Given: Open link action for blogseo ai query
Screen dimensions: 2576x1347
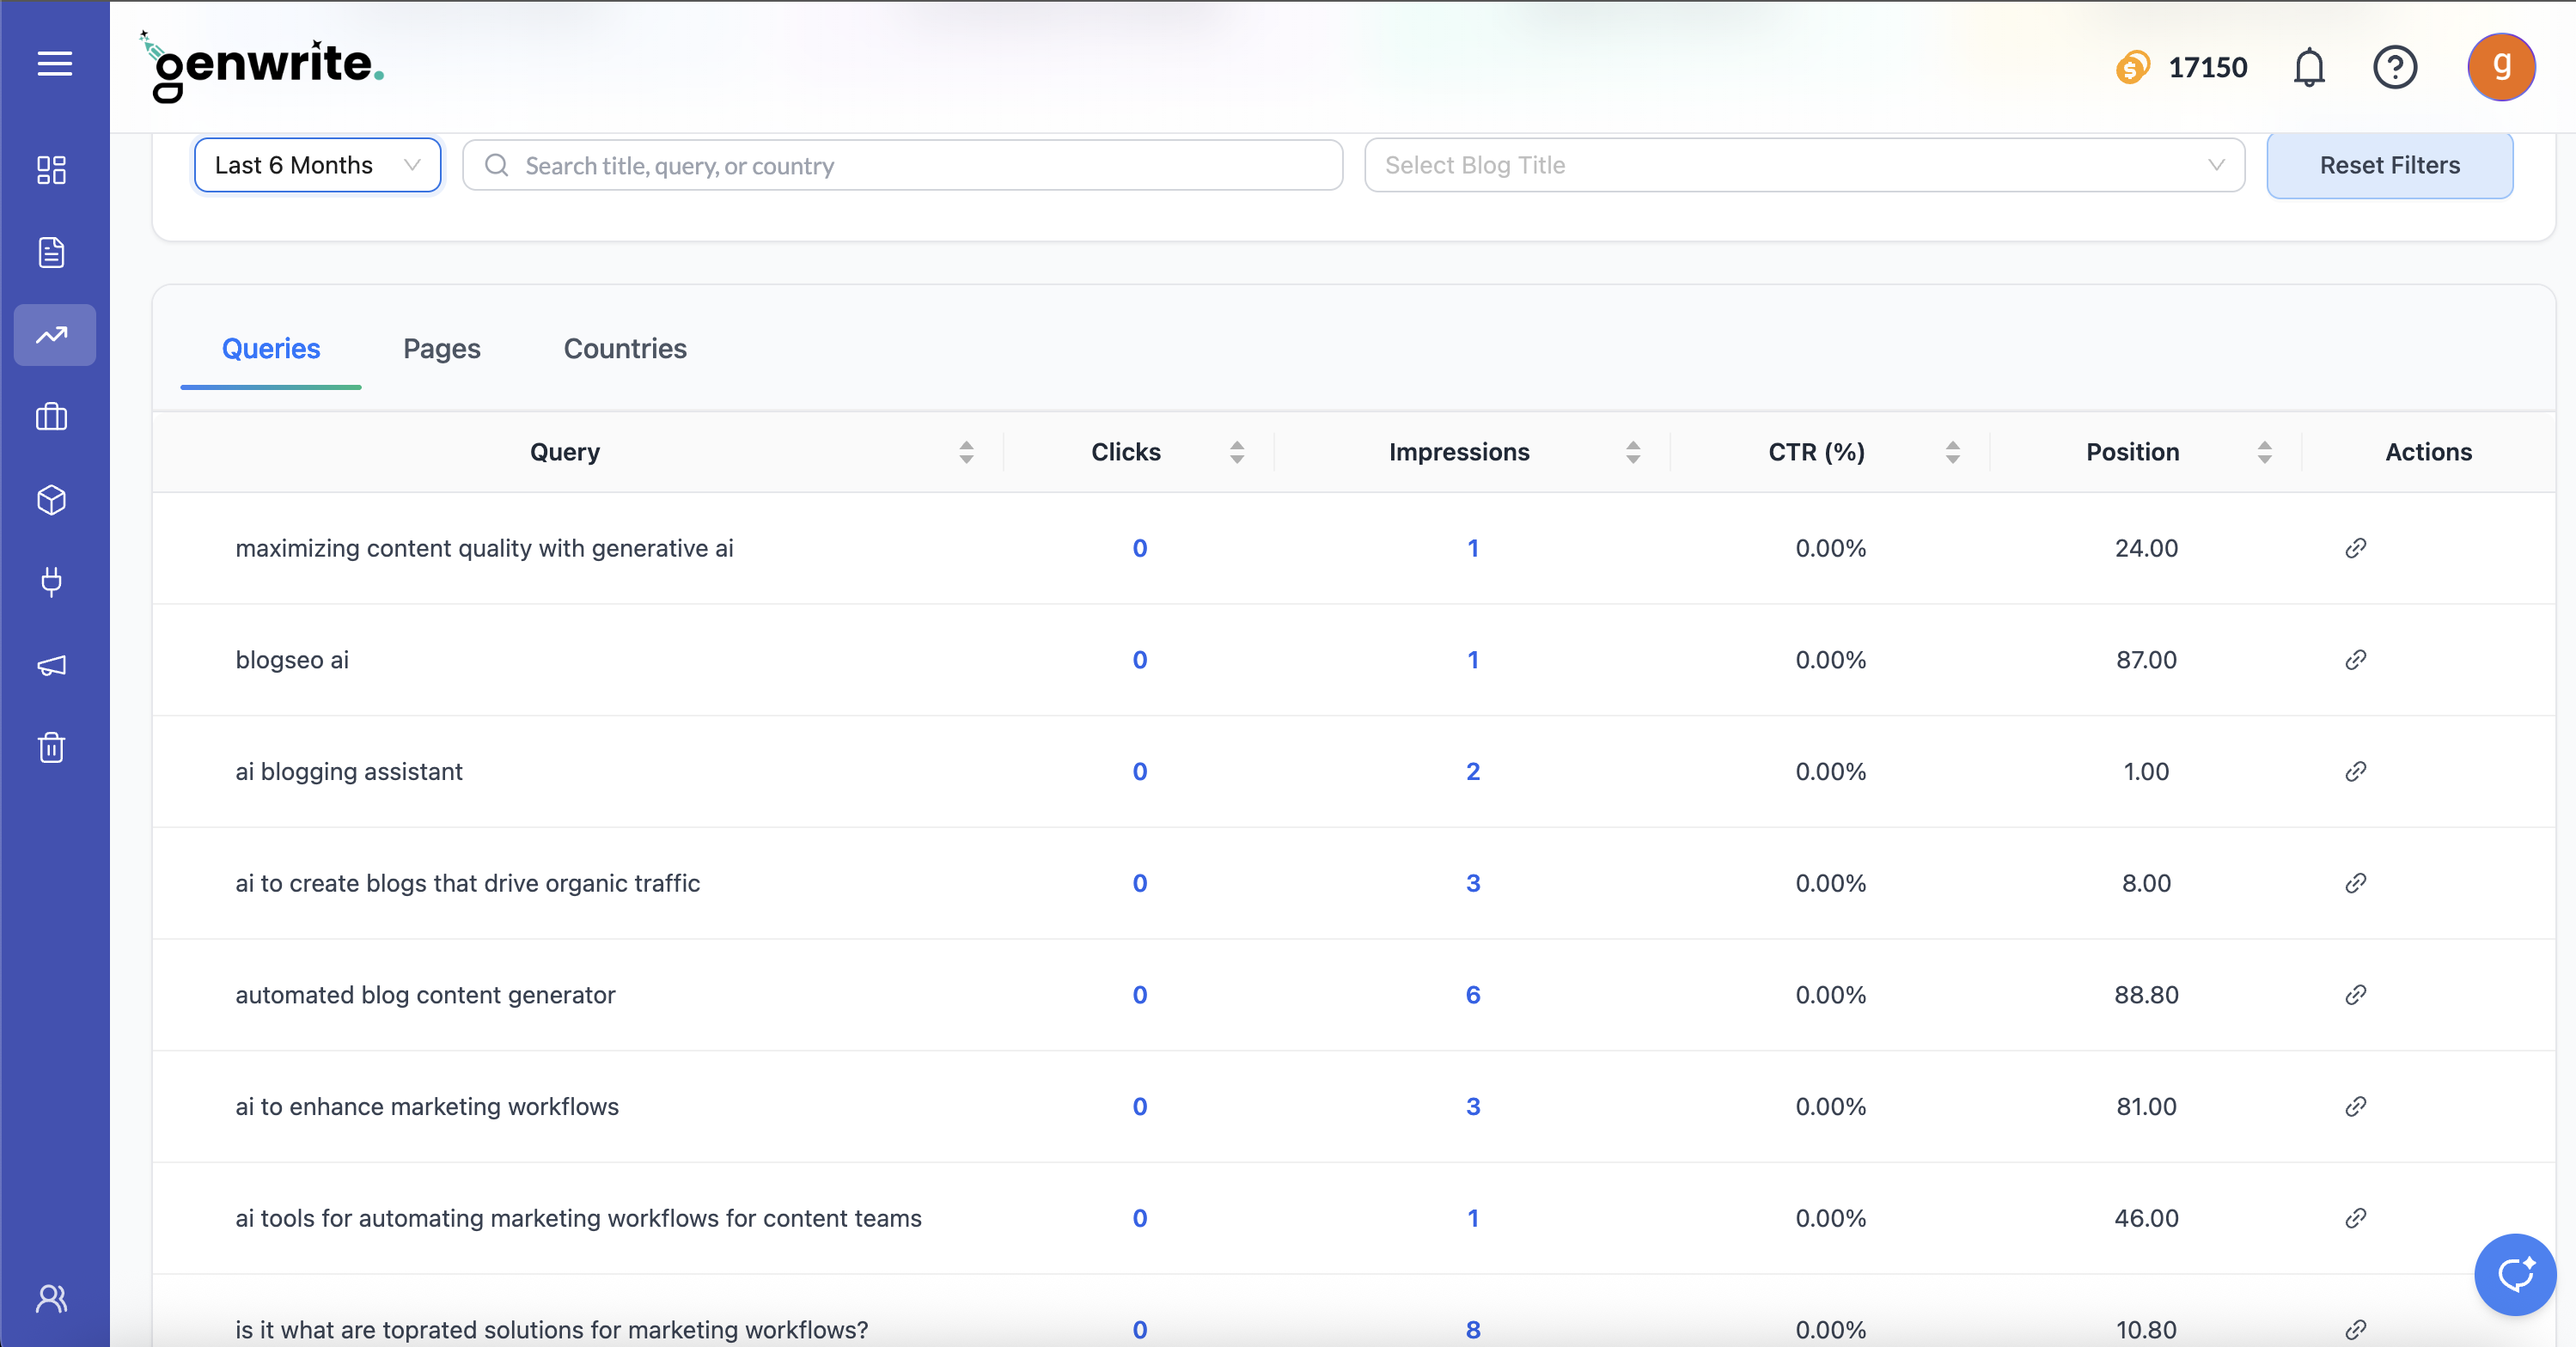Looking at the screenshot, I should (x=2355, y=660).
